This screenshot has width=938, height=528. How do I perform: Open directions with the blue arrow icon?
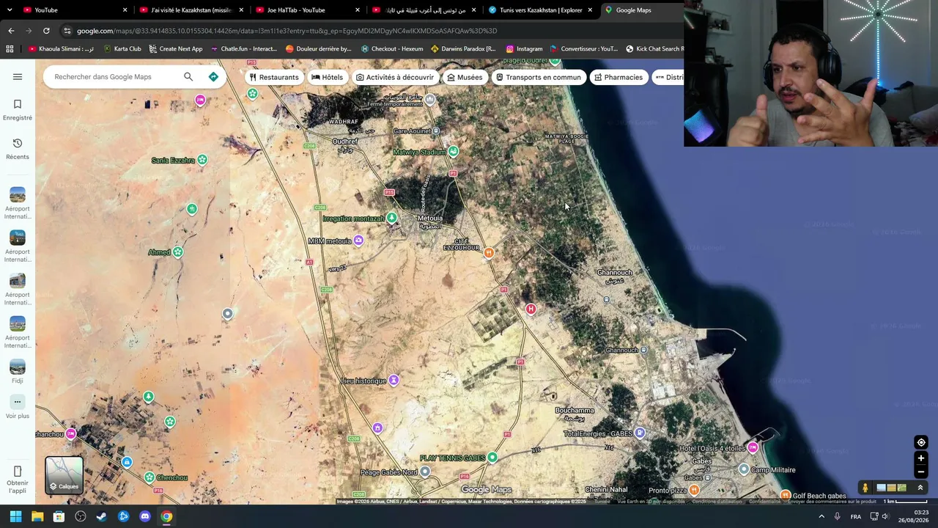(x=213, y=77)
